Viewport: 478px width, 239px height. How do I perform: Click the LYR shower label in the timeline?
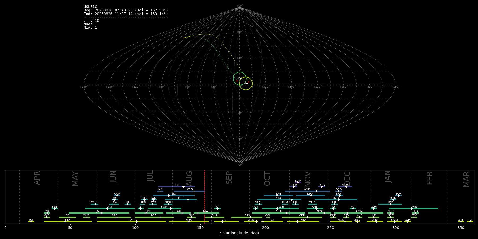click(x=47, y=211)
